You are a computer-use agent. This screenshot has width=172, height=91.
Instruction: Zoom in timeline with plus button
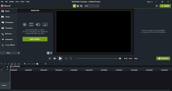coord(46,64)
